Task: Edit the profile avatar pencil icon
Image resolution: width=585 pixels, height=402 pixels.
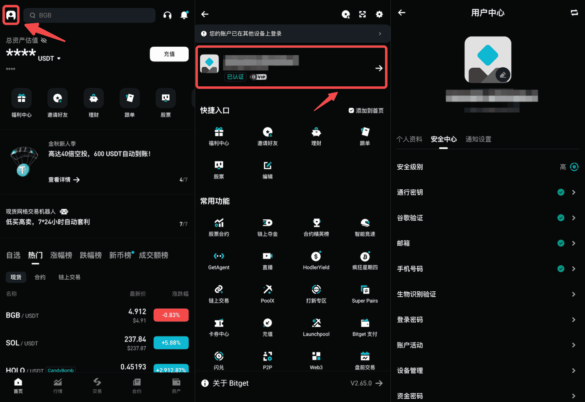Action: pos(503,75)
